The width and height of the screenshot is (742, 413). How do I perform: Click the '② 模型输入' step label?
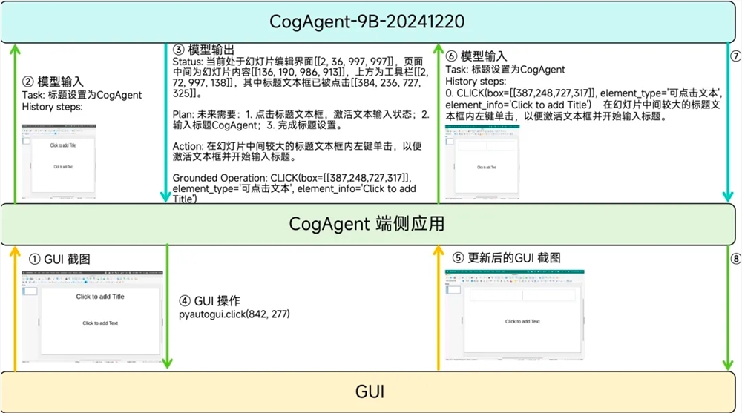pos(53,82)
